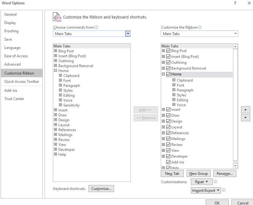Expand the Design tab in right list

click(164, 121)
